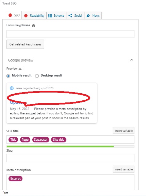Image resolution: width=146 pixels, height=196 pixels.
Task: Click into the Slug input field
Action: [x=70, y=158]
